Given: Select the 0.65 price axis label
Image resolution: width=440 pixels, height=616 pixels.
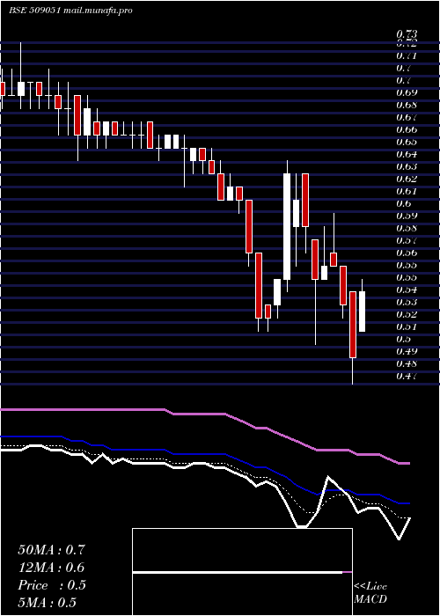Looking at the screenshot, I should pyautogui.click(x=407, y=142).
